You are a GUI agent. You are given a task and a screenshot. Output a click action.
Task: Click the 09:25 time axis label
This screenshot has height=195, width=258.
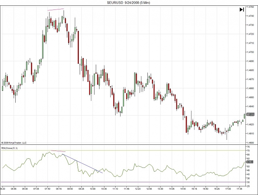81,189
